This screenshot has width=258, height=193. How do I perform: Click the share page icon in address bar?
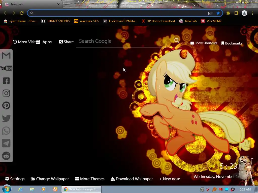(x=210, y=13)
